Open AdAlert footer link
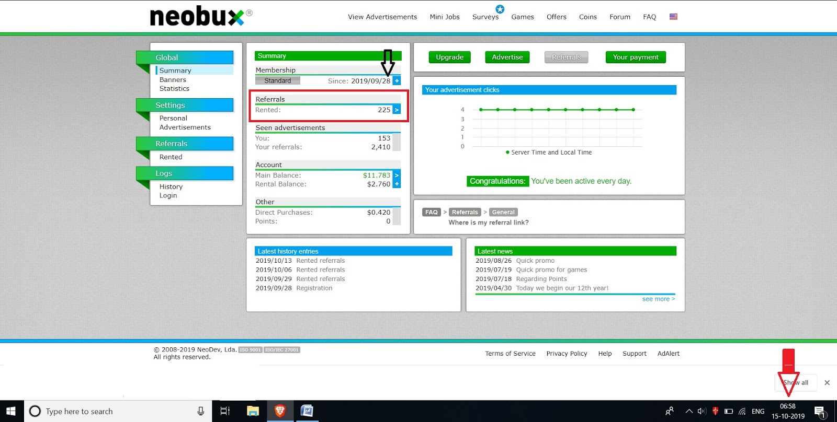This screenshot has width=837, height=422. point(669,354)
